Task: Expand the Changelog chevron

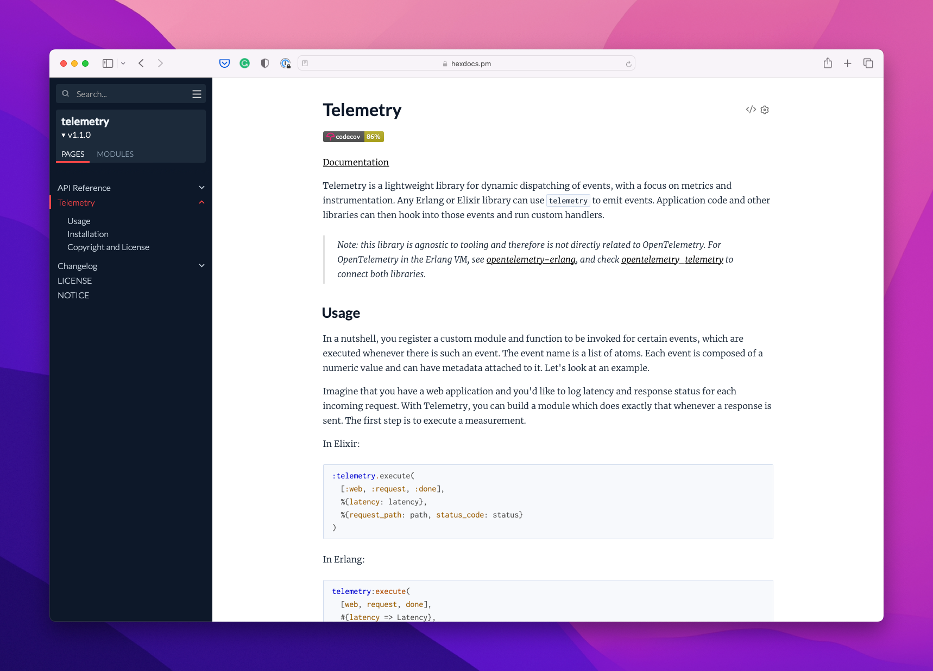Action: pos(201,266)
